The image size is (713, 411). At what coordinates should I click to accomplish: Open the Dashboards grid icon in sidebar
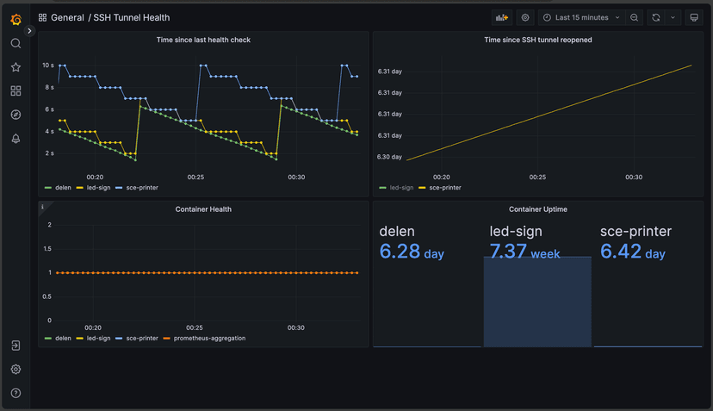[15, 90]
